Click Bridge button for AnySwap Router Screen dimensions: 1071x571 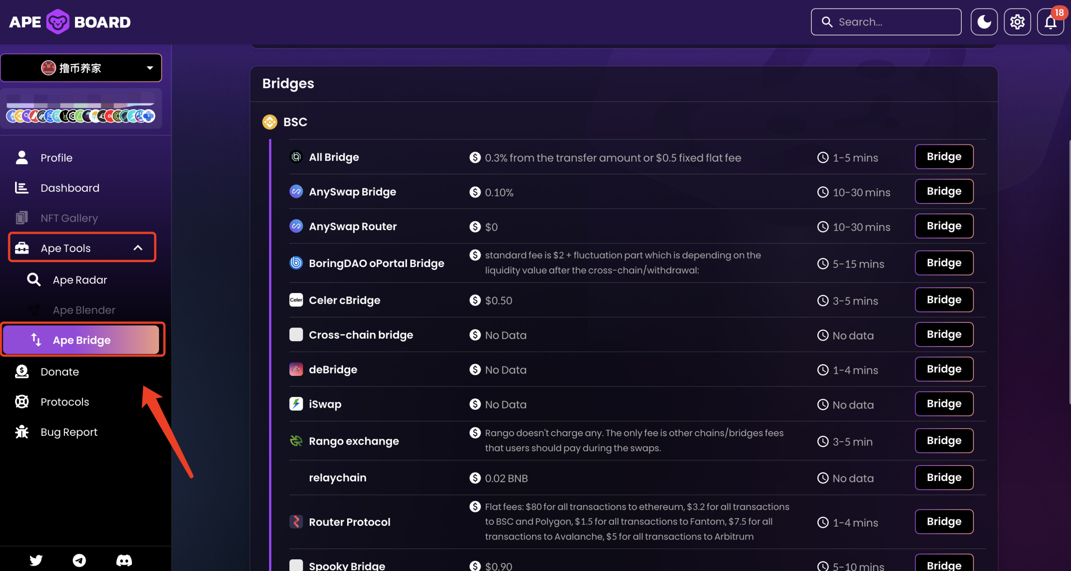pyautogui.click(x=944, y=226)
